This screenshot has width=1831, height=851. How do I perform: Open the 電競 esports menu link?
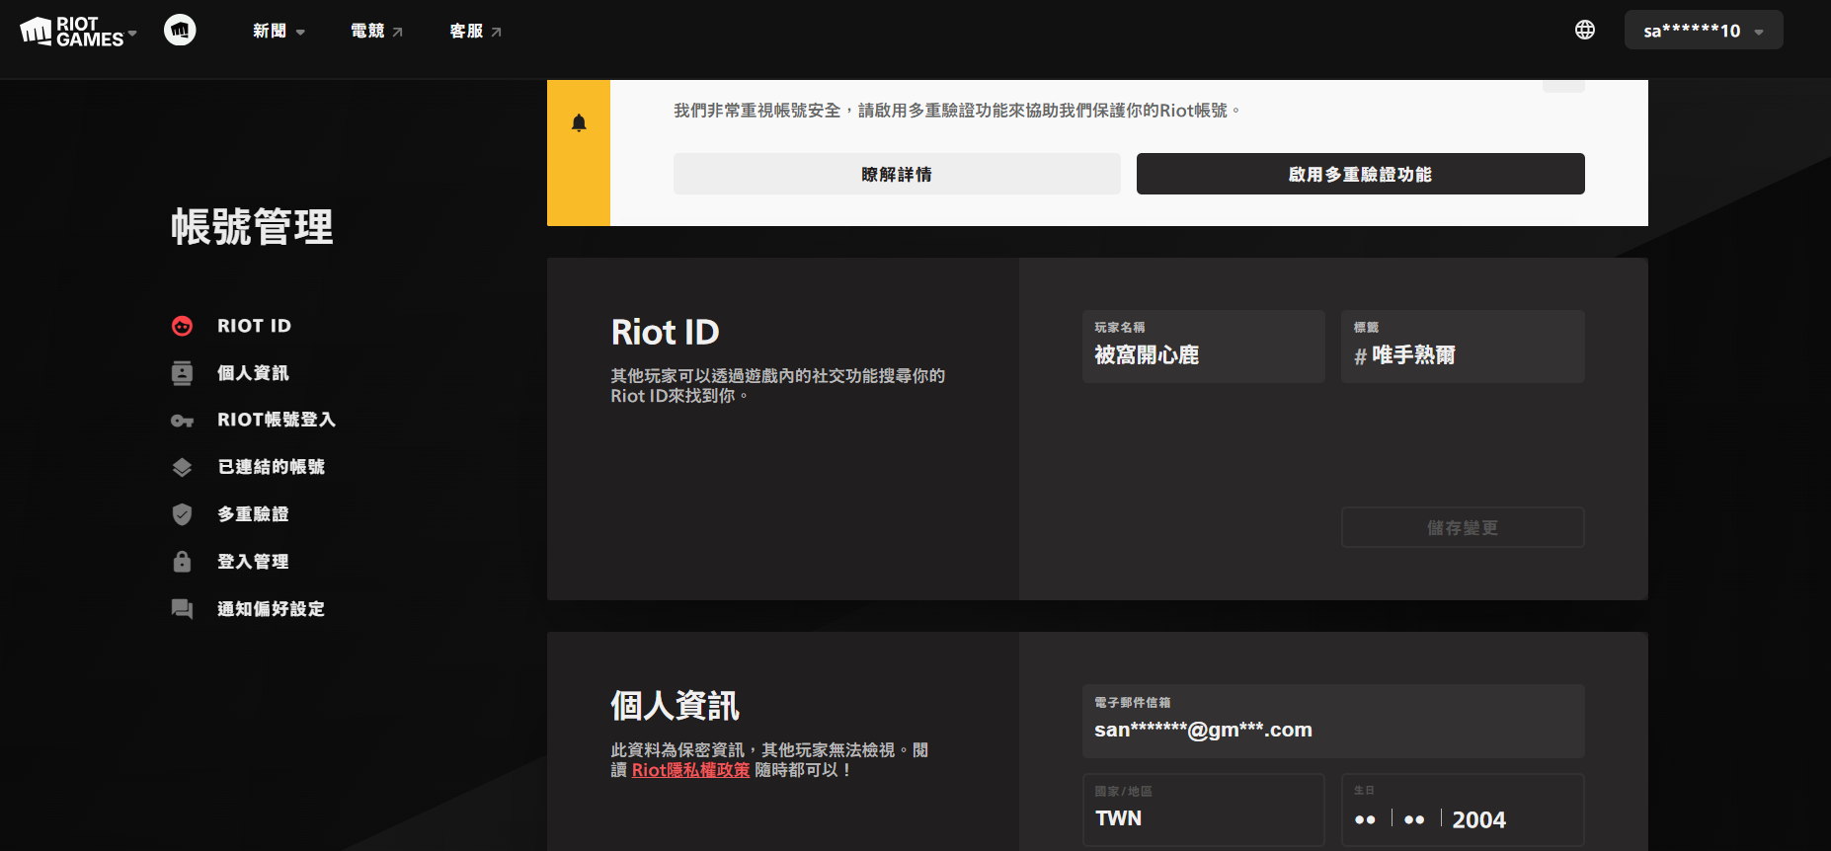[x=376, y=32]
